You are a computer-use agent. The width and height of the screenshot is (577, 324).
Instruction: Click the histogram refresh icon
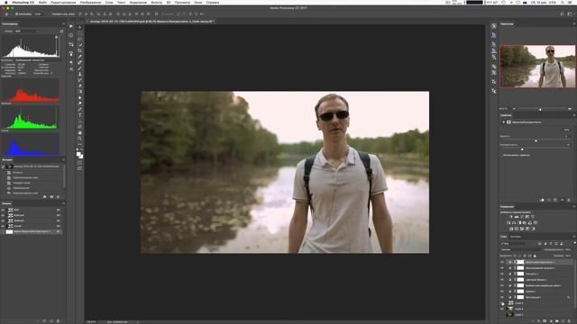[x=61, y=31]
